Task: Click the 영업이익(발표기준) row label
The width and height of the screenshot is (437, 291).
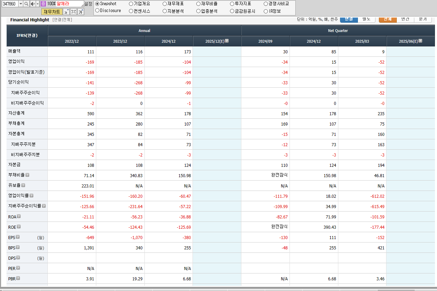Action: (26, 72)
